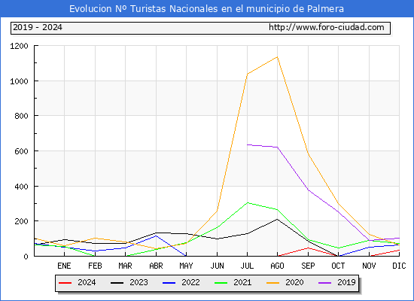This screenshot has width=414, height=301.
Task: Click the ENE month axis label
Action: pos(64,266)
